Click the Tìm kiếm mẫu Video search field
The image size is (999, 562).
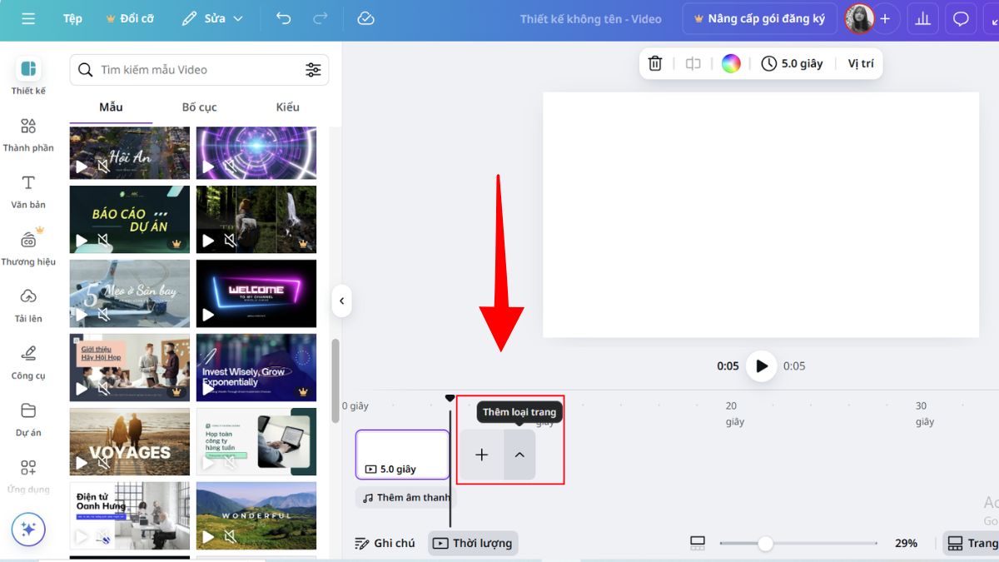tap(199, 70)
